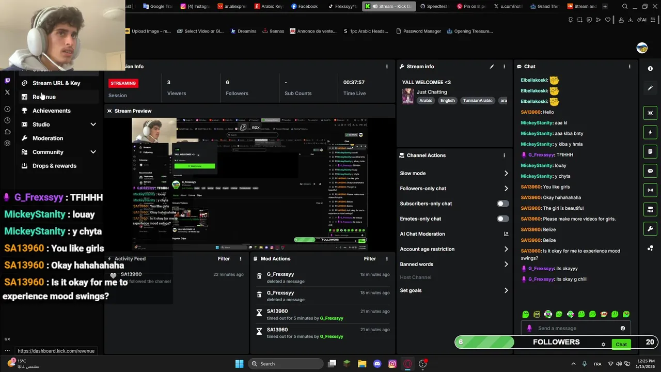Switch to the Speedtest browser tab
This screenshot has height=372, width=661.
[434, 6]
